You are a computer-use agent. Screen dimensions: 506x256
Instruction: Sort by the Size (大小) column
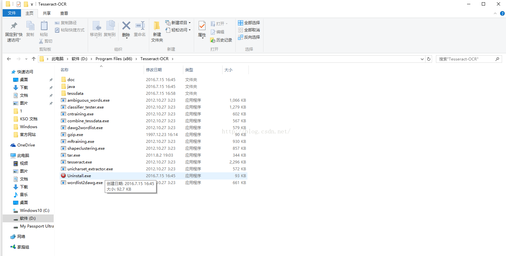point(228,70)
